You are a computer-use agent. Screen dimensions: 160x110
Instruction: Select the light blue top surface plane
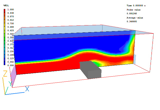pos(75,30)
